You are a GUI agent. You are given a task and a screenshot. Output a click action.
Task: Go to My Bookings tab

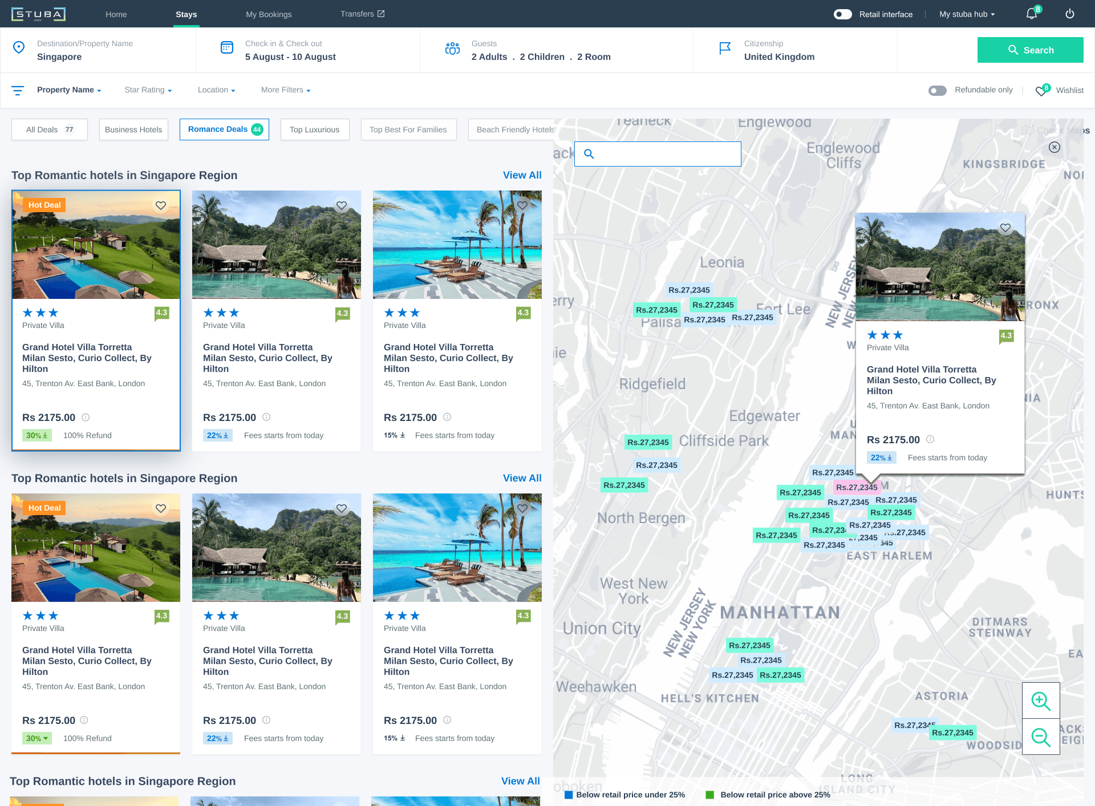pyautogui.click(x=269, y=14)
